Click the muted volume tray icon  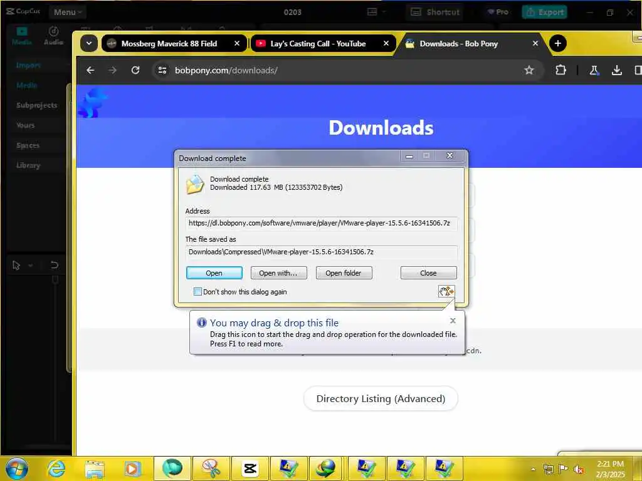tap(579, 469)
